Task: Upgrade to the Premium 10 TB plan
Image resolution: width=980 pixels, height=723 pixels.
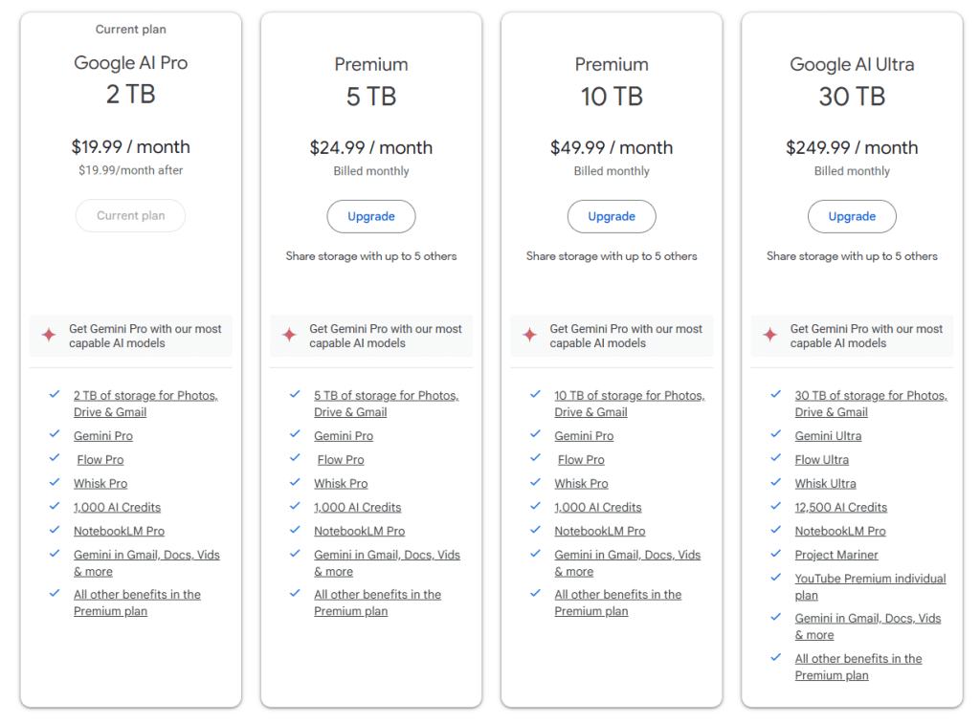Action: coord(612,216)
